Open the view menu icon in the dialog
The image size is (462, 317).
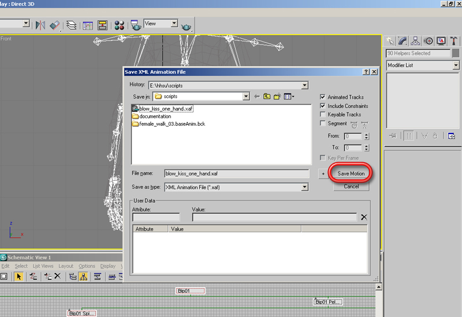(x=289, y=96)
